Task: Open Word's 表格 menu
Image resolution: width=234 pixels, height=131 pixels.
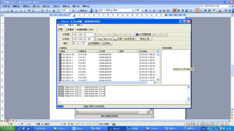Action: point(66,6)
